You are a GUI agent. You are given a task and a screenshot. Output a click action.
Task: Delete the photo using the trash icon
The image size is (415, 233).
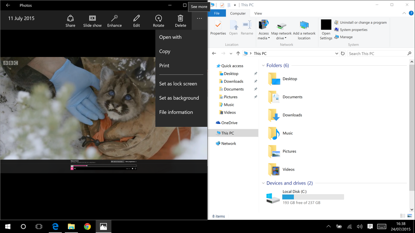point(180,20)
